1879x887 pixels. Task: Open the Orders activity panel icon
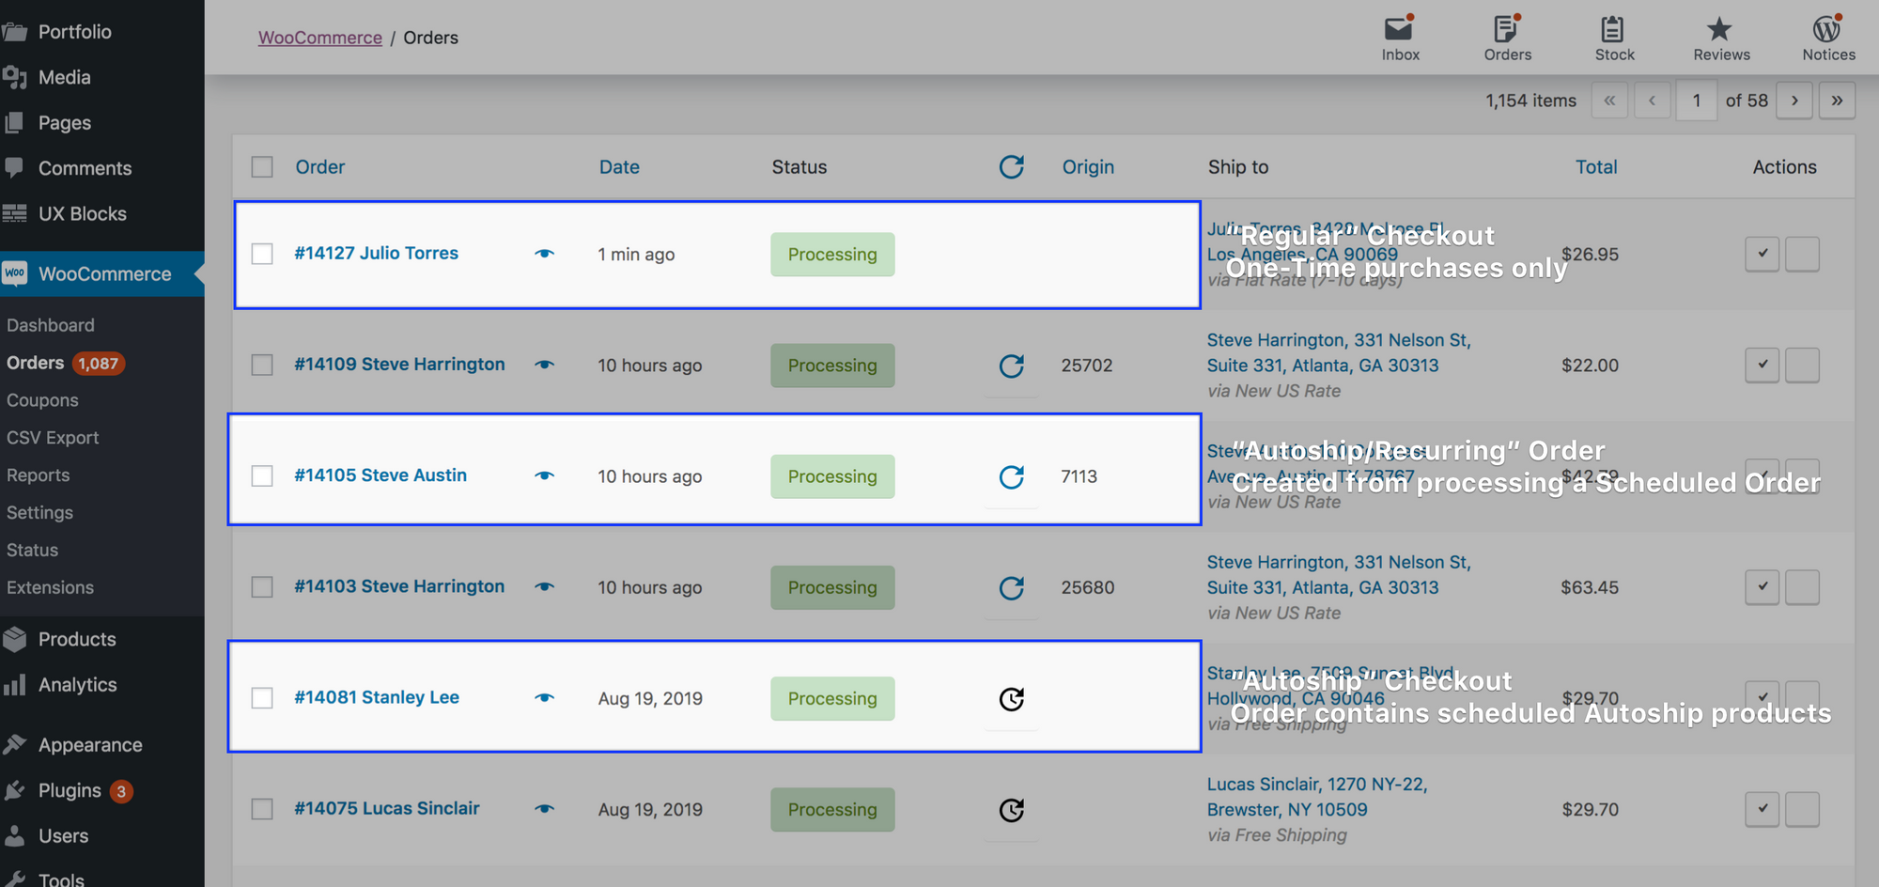click(1507, 29)
